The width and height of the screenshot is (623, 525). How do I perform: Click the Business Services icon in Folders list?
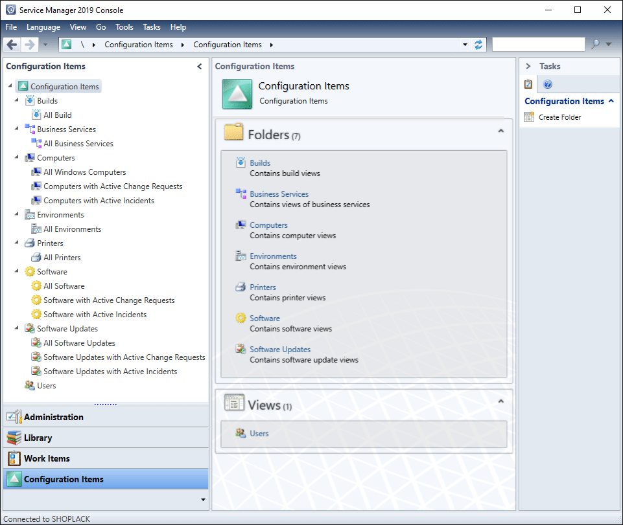(241, 194)
